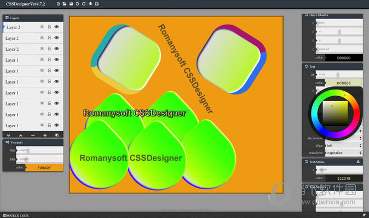Save the design with the floppy disk icon
This screenshot has height=218, width=369.
pos(71,4)
